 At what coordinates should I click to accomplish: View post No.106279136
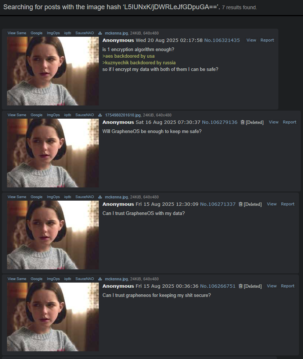pos(274,122)
